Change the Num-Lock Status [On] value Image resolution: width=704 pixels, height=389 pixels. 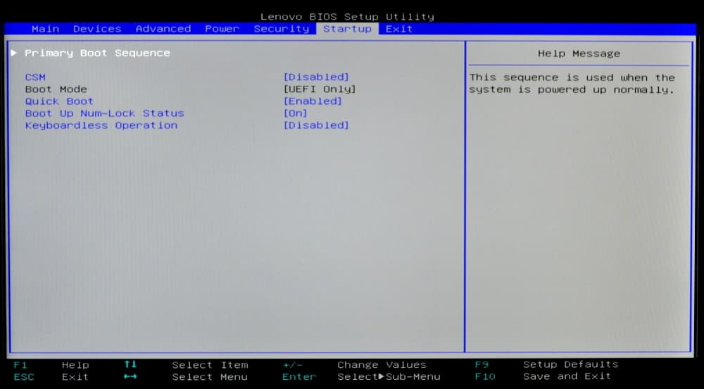click(296, 113)
